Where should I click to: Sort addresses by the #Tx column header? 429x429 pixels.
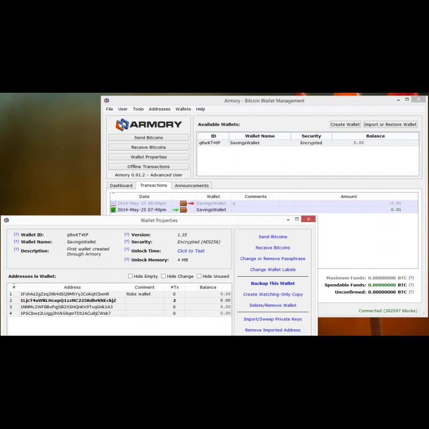[174, 287]
